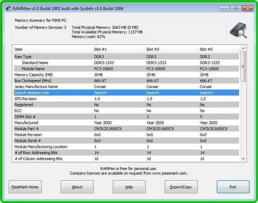Click Slot #1 Year 2000 manufactured value
Image resolution: width=258 pixels, height=203 pixels.
[x=103, y=123]
